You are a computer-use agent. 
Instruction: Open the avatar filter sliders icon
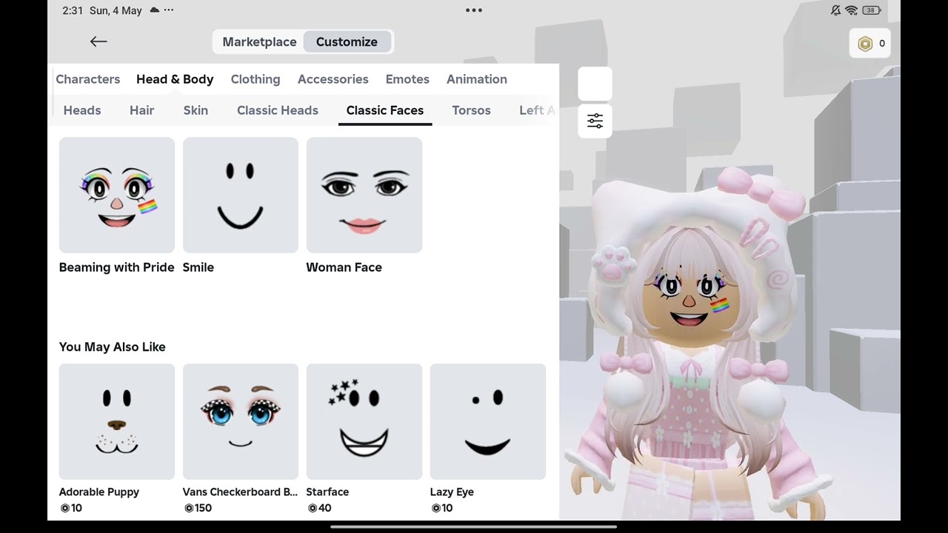point(595,121)
